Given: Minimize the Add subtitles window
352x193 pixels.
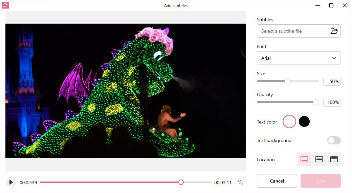Looking at the screenshot, I should click(318, 5).
